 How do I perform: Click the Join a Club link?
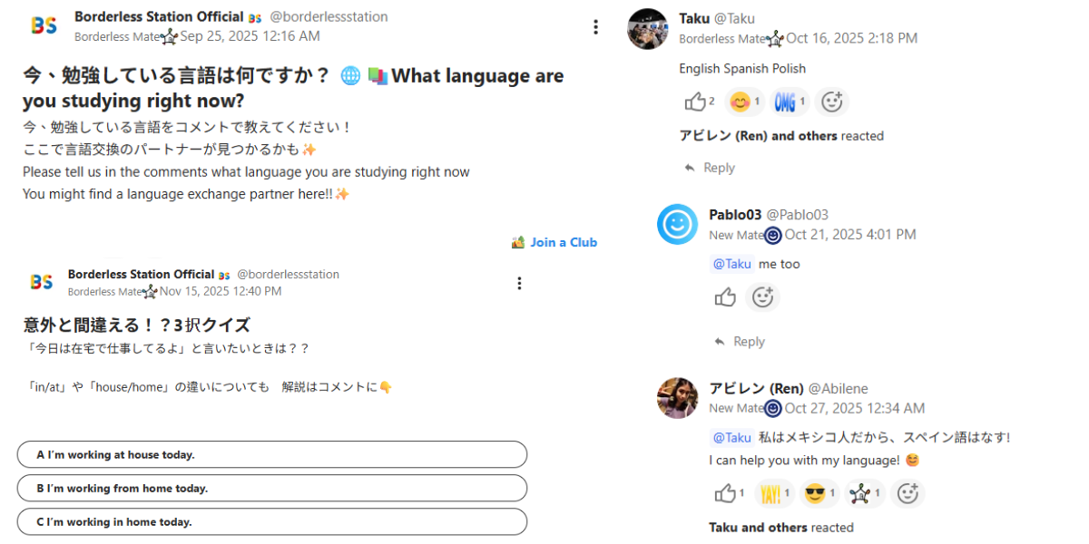554,242
